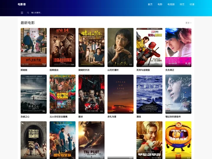Open the yellow Minion movie poster

click(178, 140)
